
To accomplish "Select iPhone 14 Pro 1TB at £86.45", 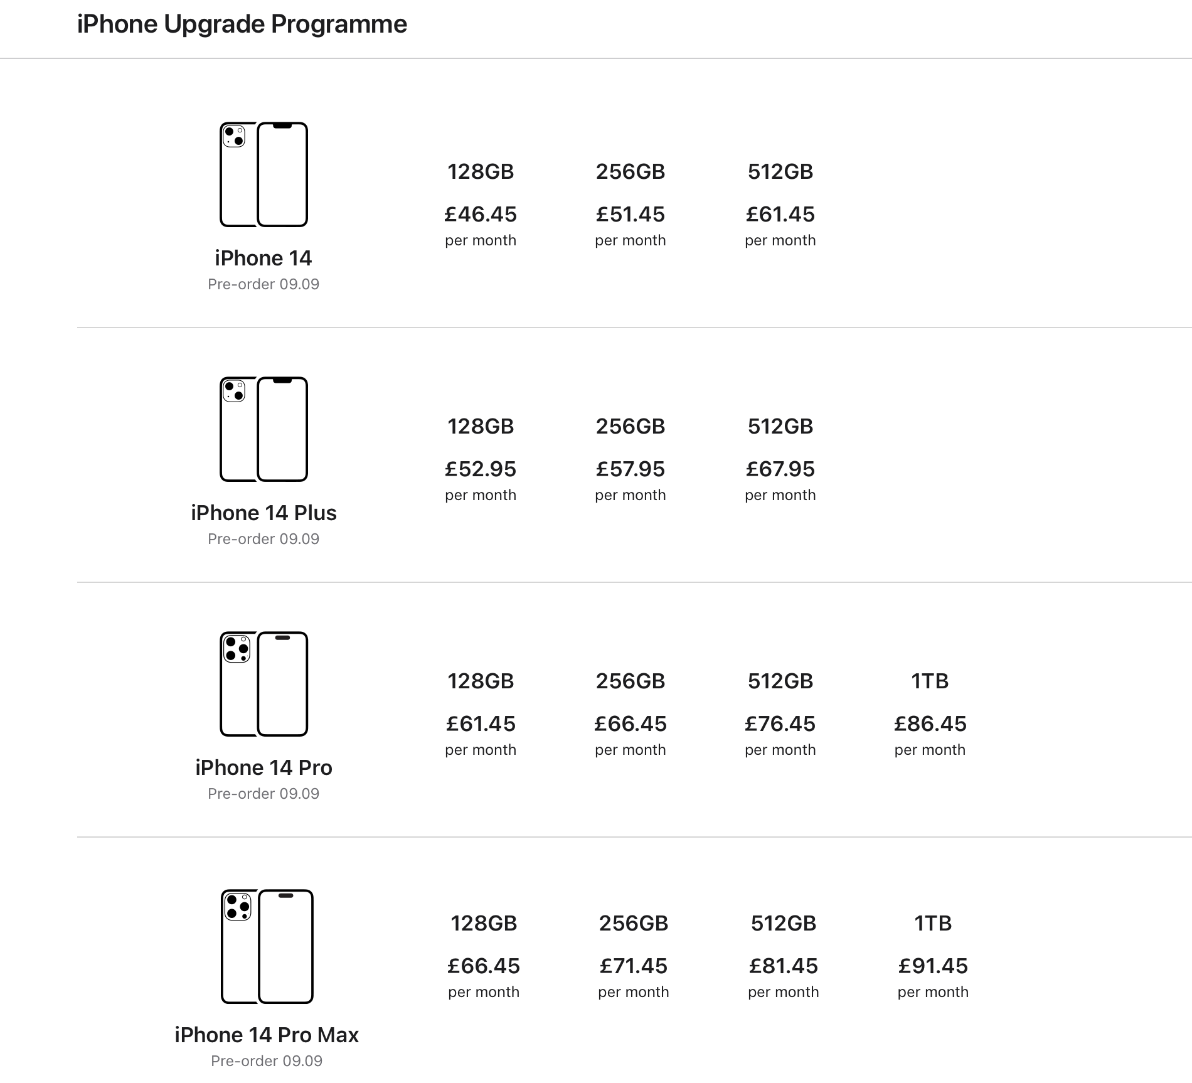I will tap(930, 714).
